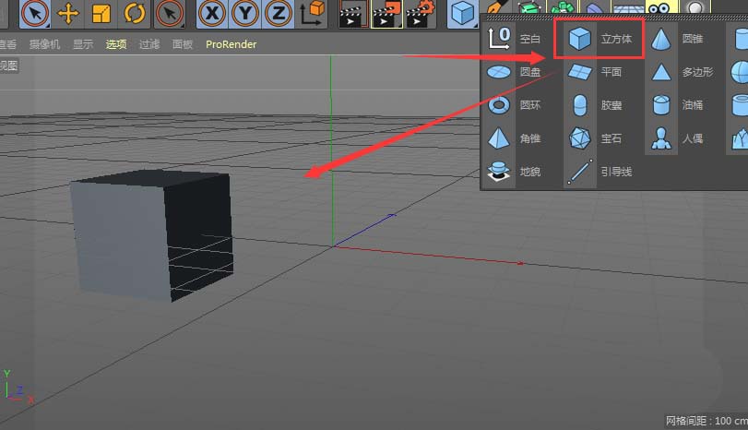
Task: Open the 选项 viewport menu
Action: [x=116, y=44]
